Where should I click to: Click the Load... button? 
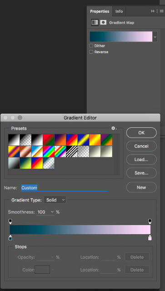(x=141, y=160)
